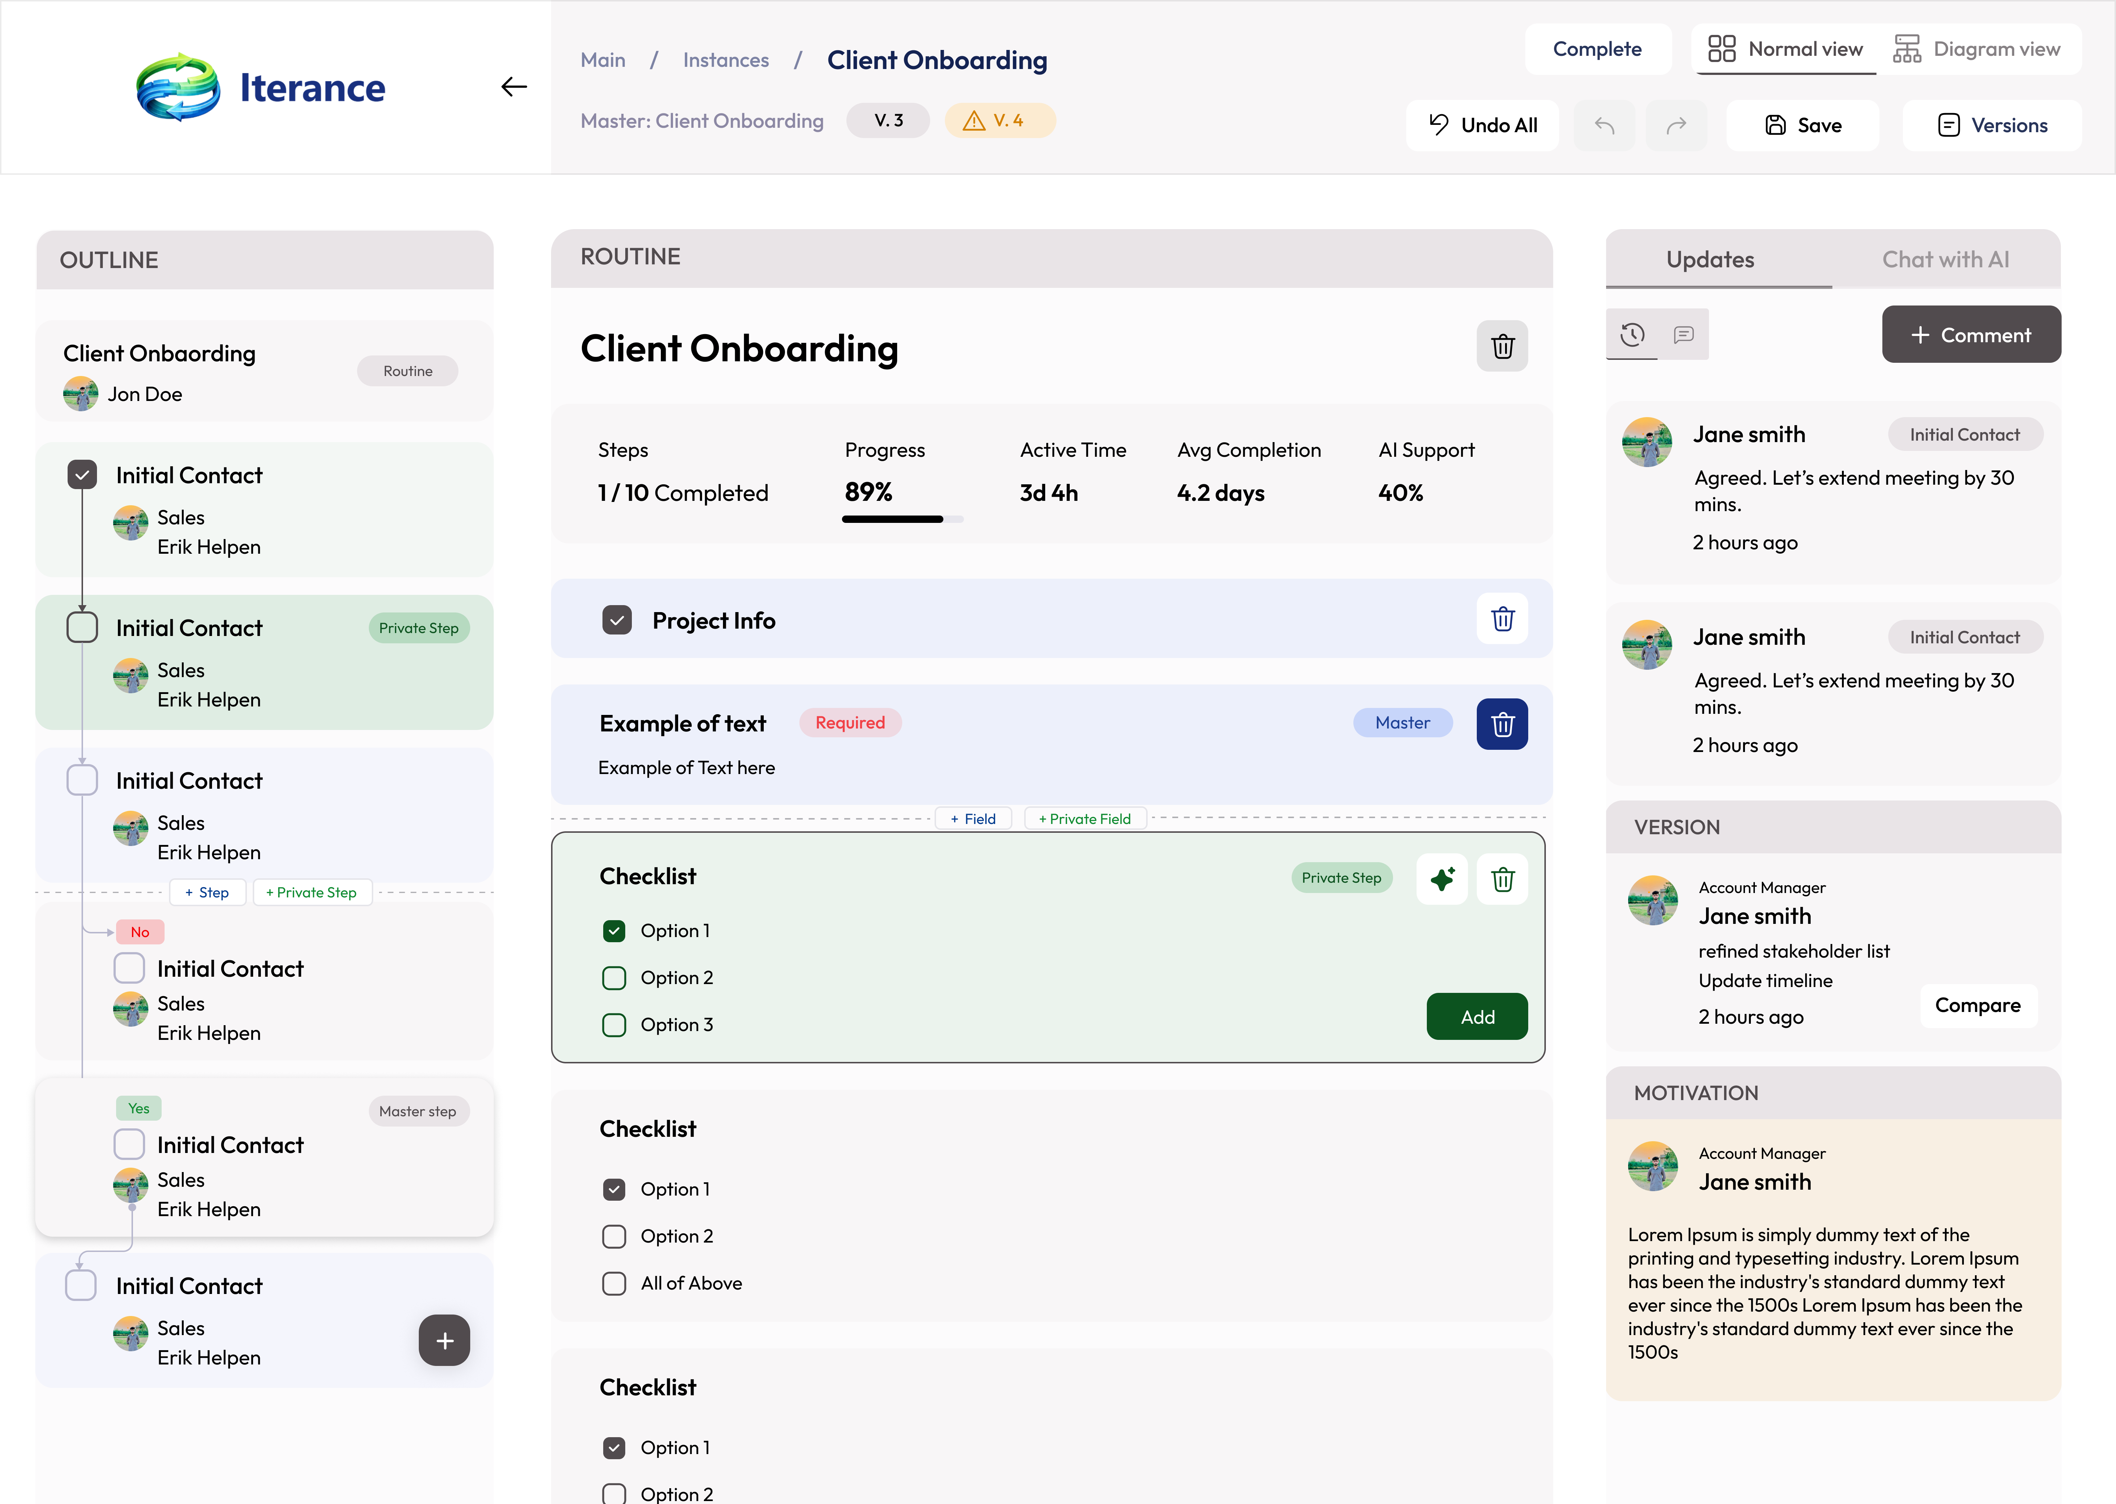Check Option 2 in the second Checklist

click(614, 1236)
